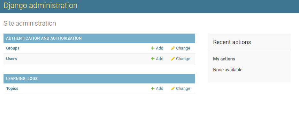Screen dimensions: 299x117
Task: Open the Topics model list
Action: click(12, 89)
